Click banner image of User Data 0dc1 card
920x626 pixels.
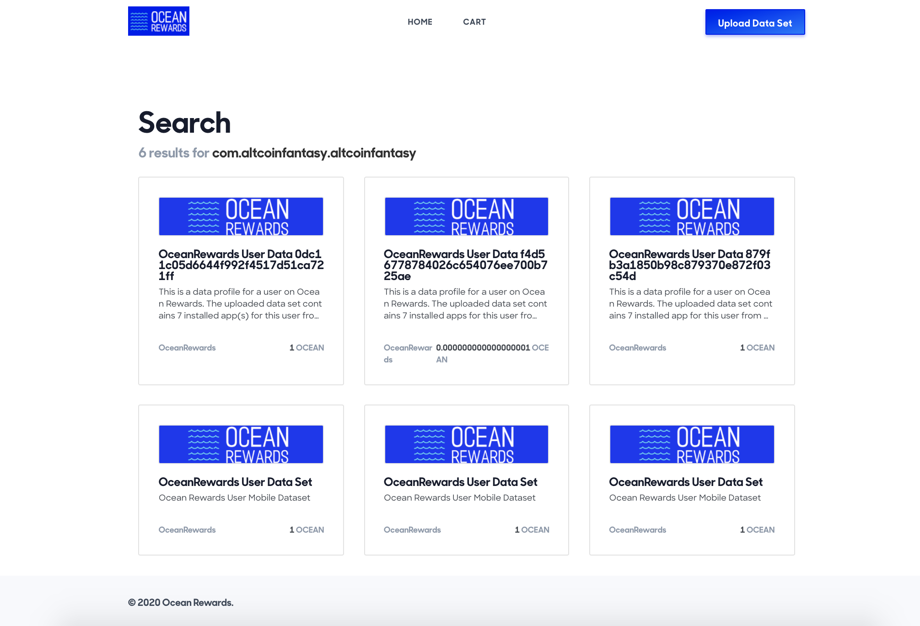click(x=241, y=216)
